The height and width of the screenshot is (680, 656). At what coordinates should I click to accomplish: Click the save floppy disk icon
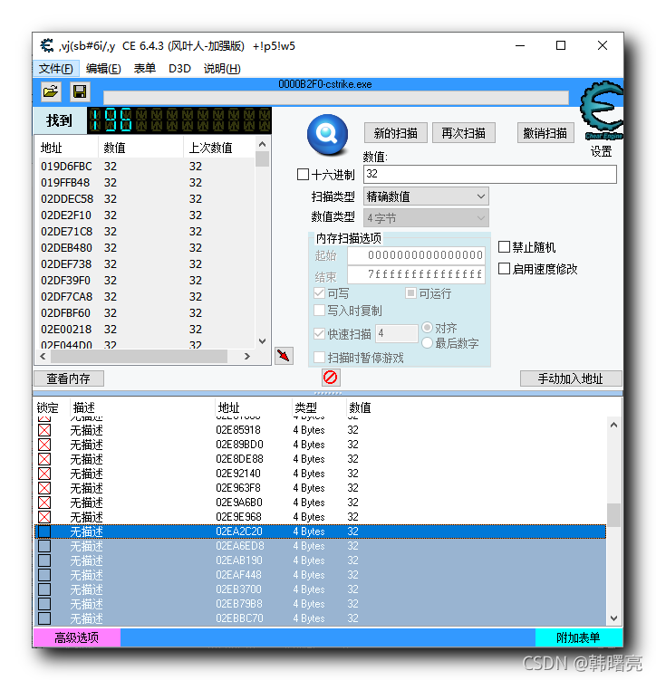80,91
